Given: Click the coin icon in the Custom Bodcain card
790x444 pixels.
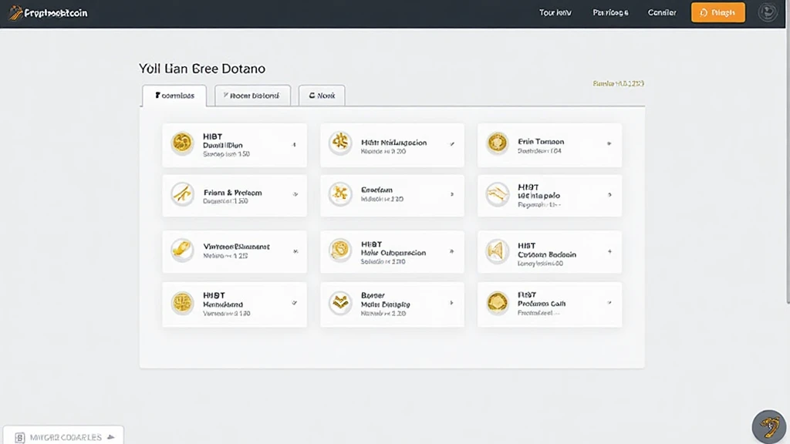Looking at the screenshot, I should click(x=498, y=250).
